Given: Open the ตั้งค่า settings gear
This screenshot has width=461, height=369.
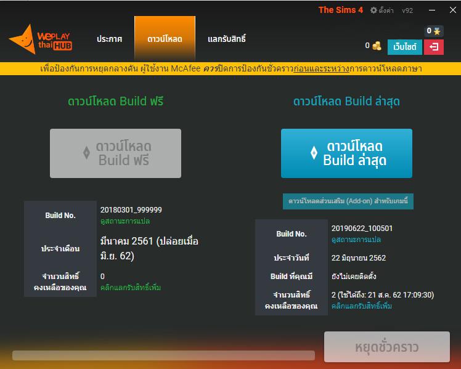Looking at the screenshot, I should pyautogui.click(x=381, y=10).
